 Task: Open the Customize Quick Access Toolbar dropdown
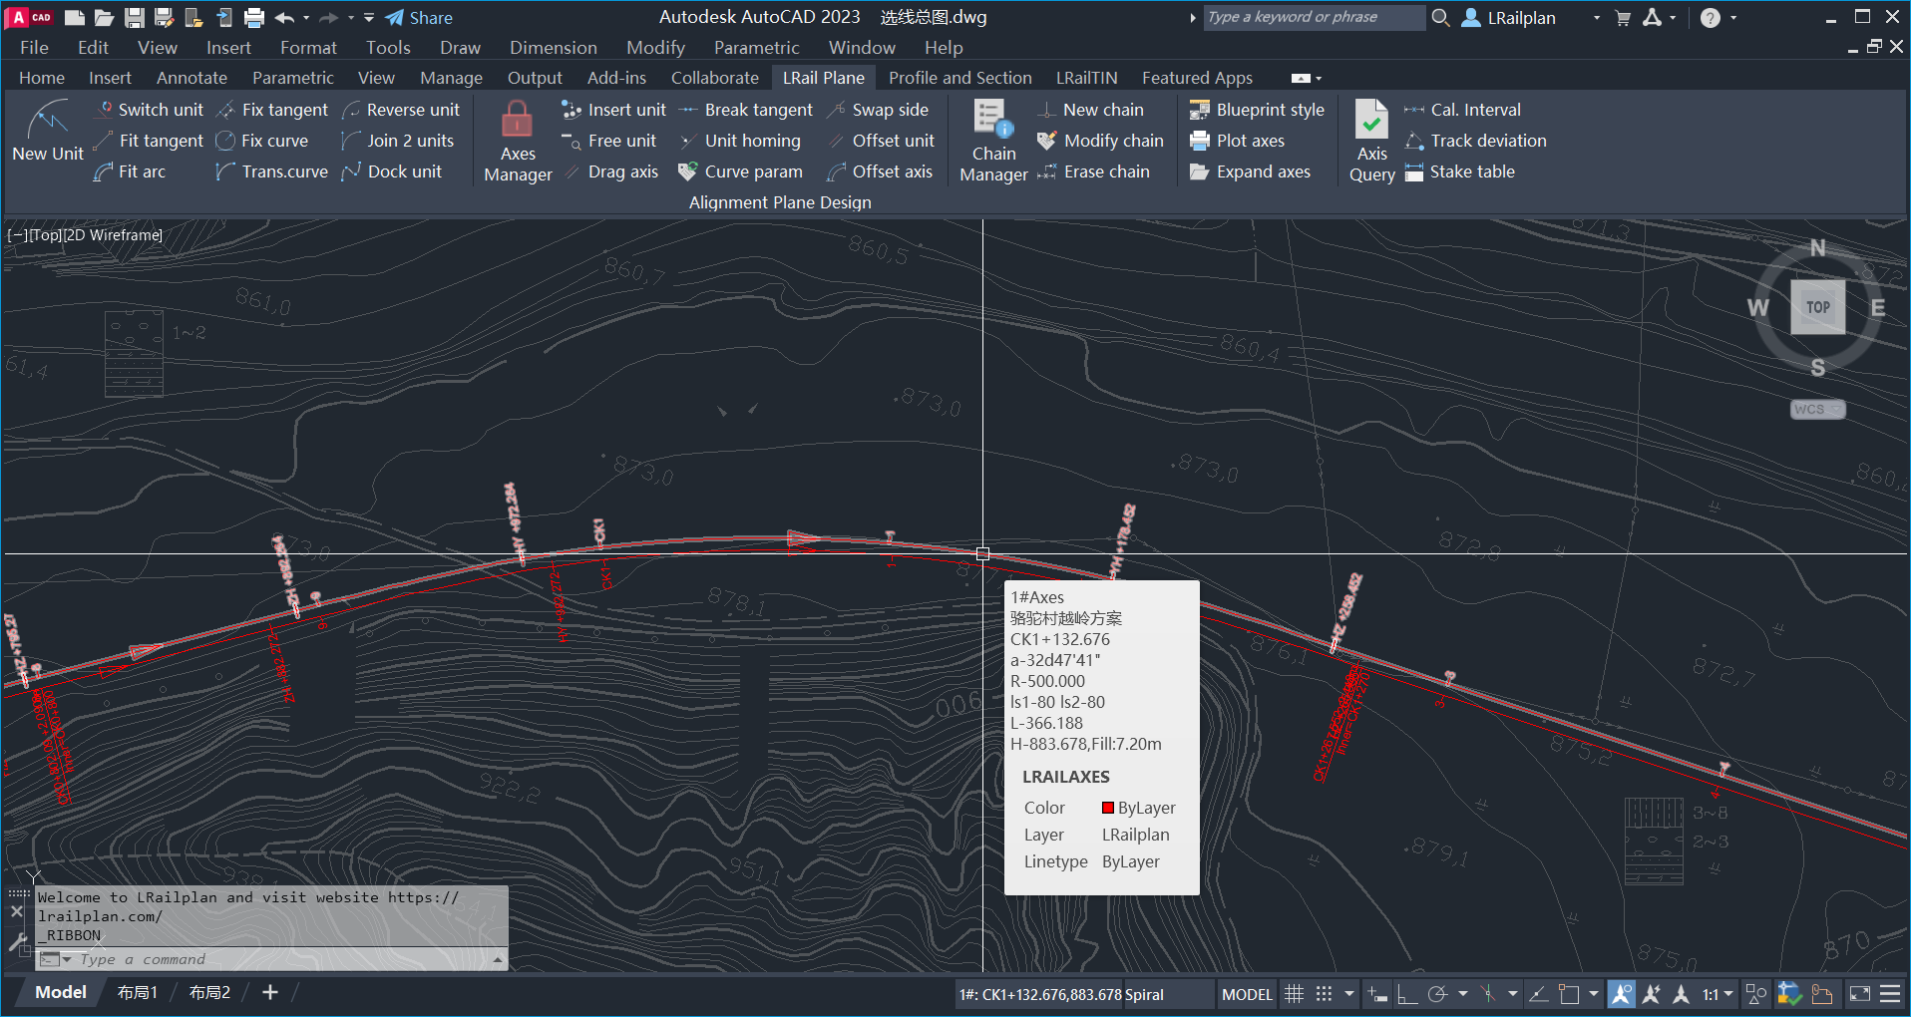pos(369,18)
